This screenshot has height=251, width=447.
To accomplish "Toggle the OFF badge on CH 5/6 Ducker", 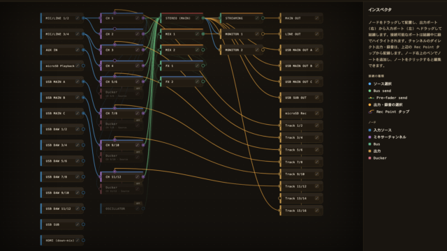I will [x=138, y=89].
